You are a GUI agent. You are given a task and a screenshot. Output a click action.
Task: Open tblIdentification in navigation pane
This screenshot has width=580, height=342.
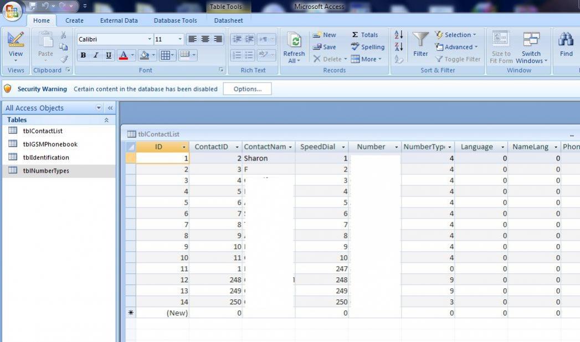[x=46, y=157]
